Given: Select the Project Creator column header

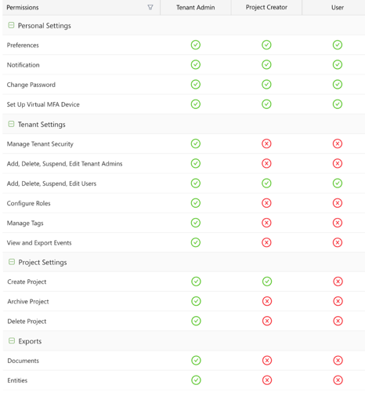Looking at the screenshot, I should (266, 7).
